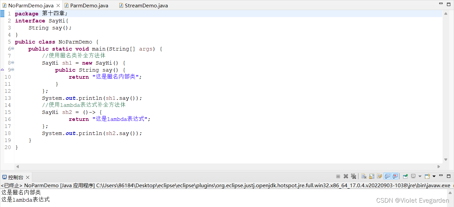Click comment '//使用匿名类补全方法体'
This screenshot has height=207, width=454.
[x=74, y=56]
